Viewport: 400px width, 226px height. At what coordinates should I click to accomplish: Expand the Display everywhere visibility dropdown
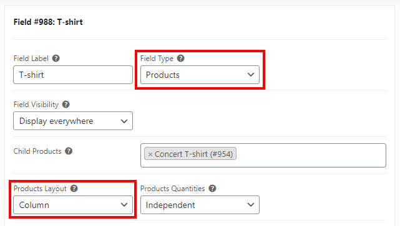pos(73,121)
